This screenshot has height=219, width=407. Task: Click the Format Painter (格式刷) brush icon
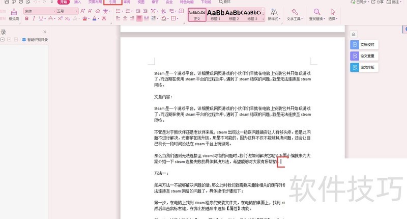point(14,12)
